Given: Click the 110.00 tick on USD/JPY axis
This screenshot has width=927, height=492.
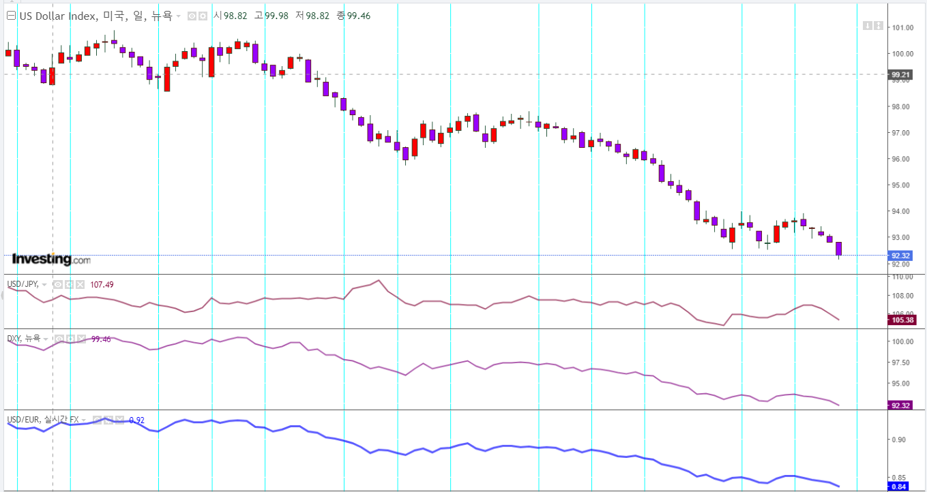Looking at the screenshot, I should point(902,277).
